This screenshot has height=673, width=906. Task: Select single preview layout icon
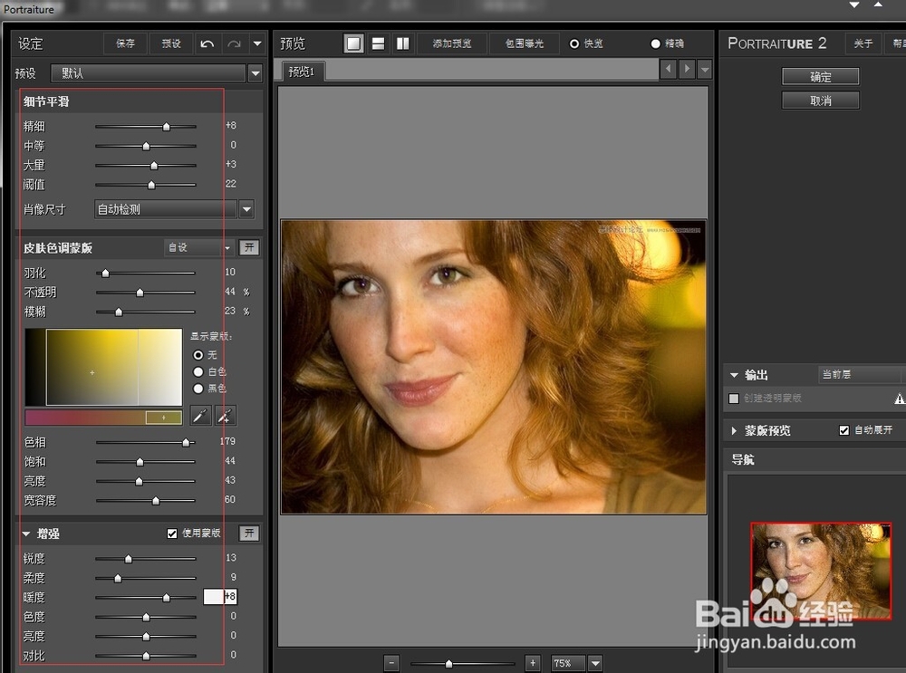[353, 43]
